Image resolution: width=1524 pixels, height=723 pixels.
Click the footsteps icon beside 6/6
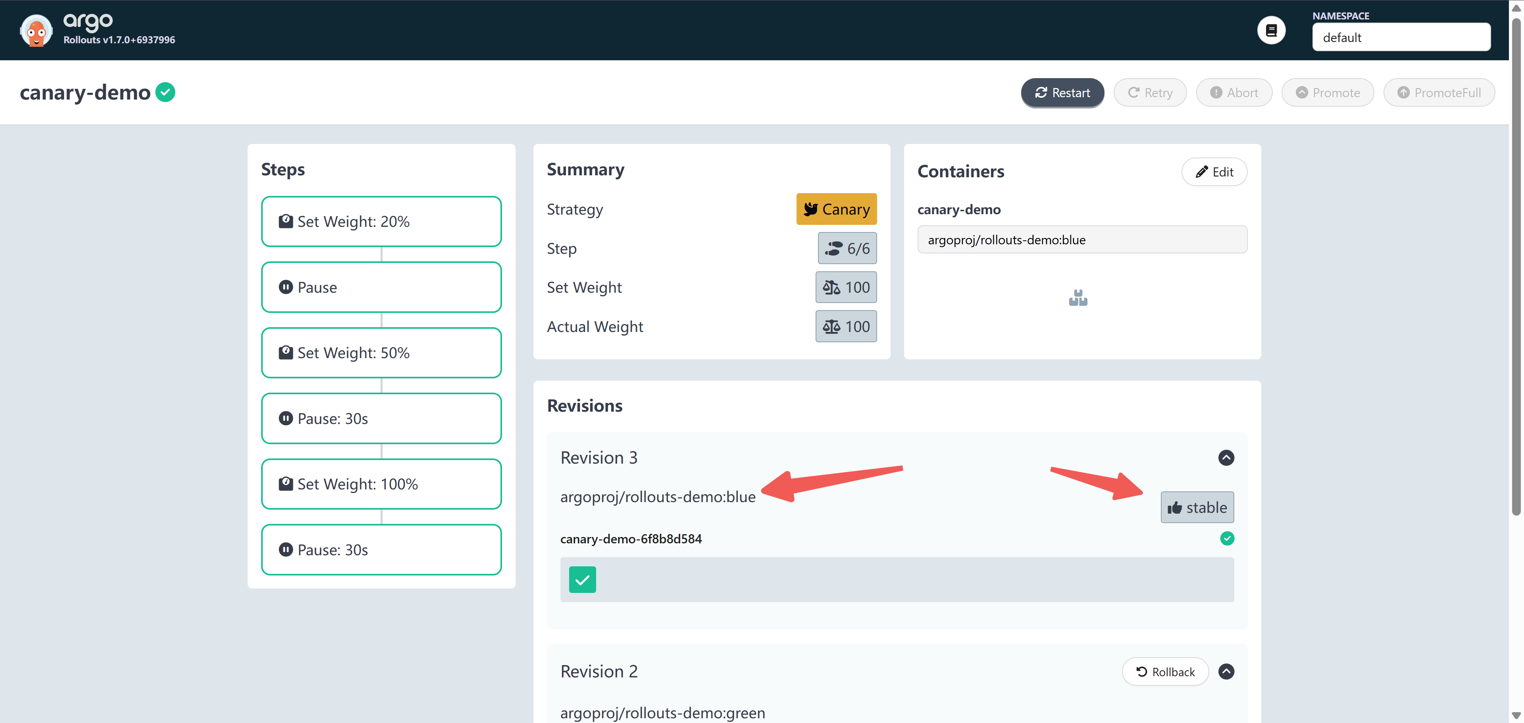pyautogui.click(x=833, y=249)
